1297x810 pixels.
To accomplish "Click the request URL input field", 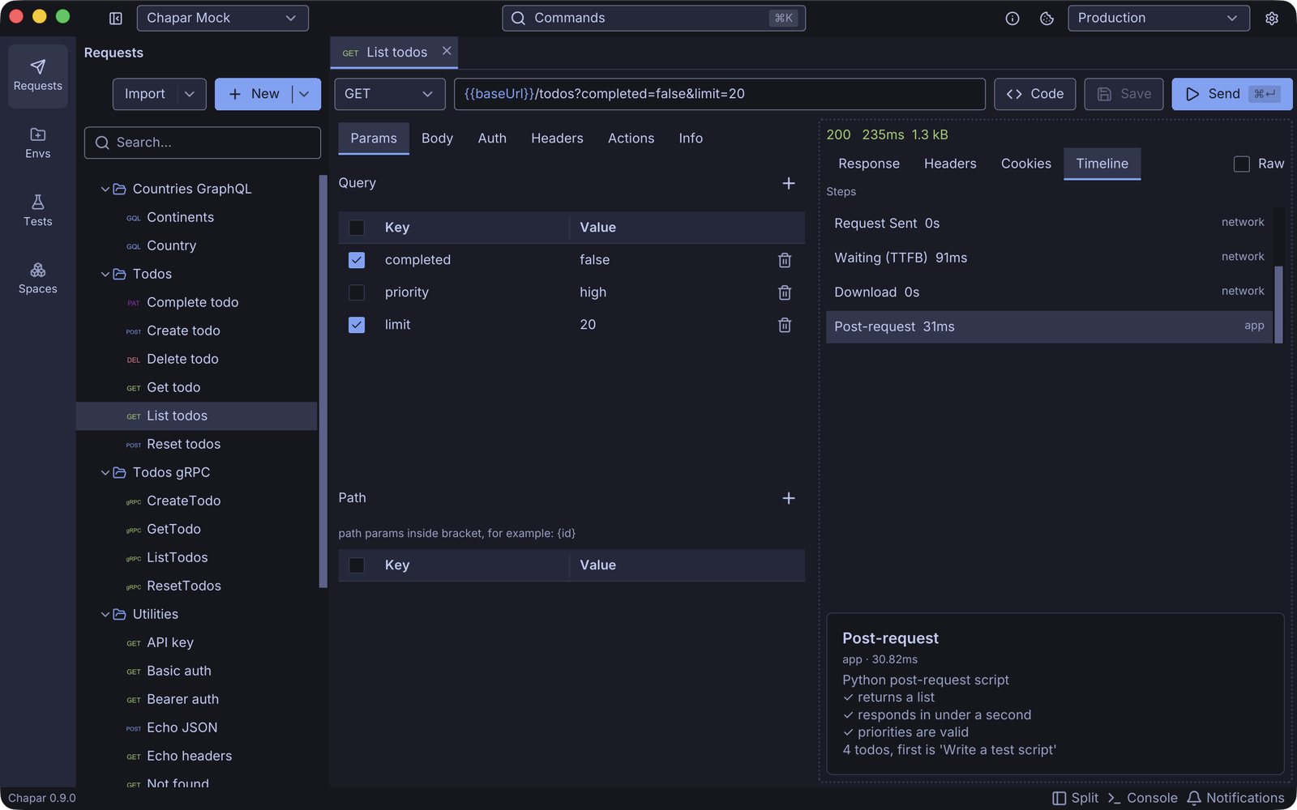I will click(x=719, y=94).
